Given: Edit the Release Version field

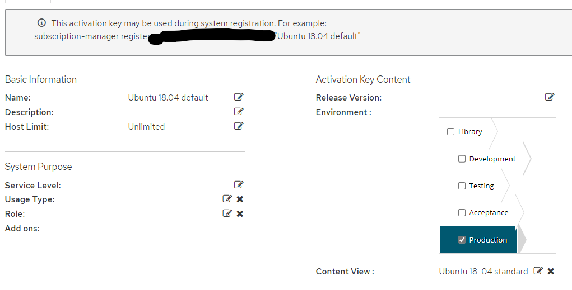Looking at the screenshot, I should pos(550,97).
